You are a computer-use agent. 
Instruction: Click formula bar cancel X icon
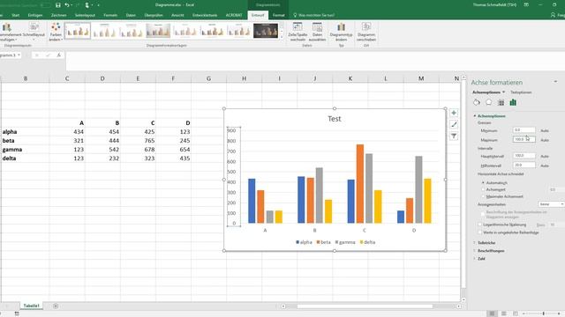click(37, 55)
